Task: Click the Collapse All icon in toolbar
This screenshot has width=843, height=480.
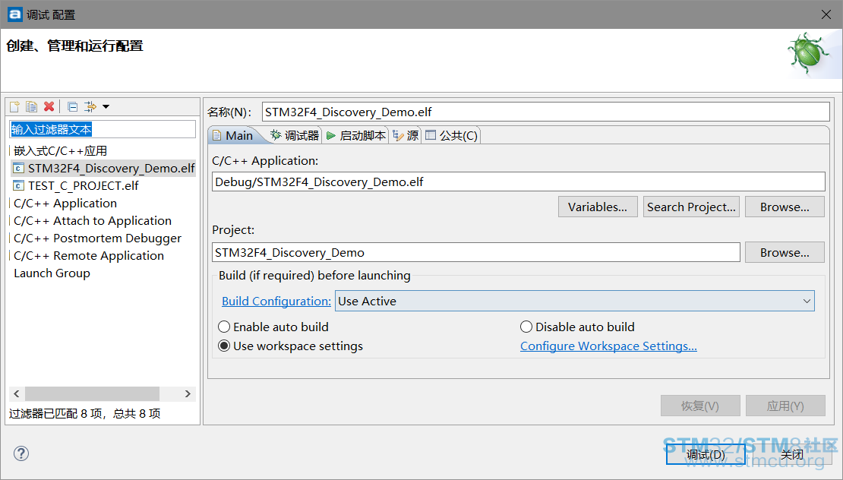Action: click(73, 106)
